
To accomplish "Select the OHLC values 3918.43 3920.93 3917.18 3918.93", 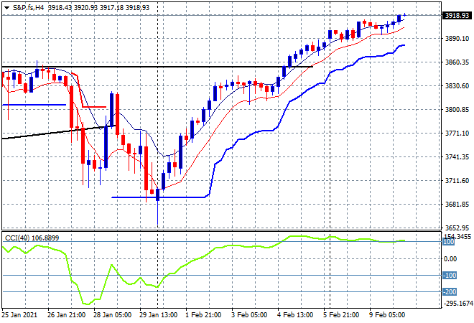I will pos(99,8).
